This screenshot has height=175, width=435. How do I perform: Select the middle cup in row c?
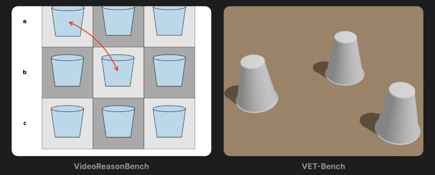(118, 121)
